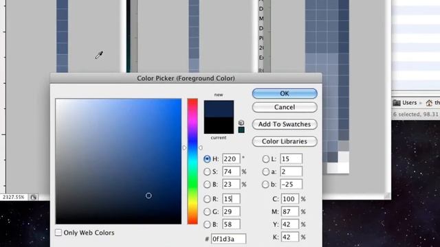Image resolution: width=440 pixels, height=247 pixels.
Task: Click the home folder icon in Finder path
Action: (x=429, y=103)
